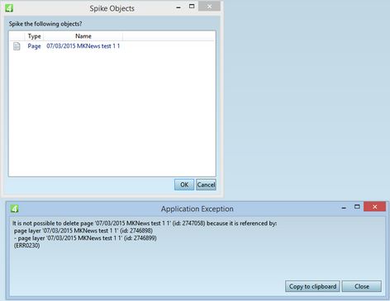390x301 pixels.
Task: Minimize the Spike Objects dialog
Action: (x=178, y=7)
